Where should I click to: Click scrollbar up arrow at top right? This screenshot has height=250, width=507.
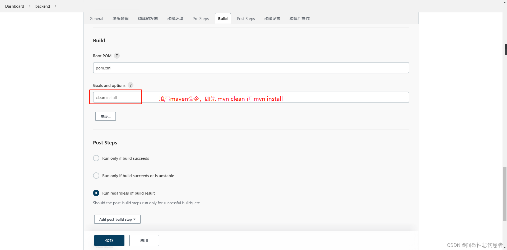(x=505, y=2)
